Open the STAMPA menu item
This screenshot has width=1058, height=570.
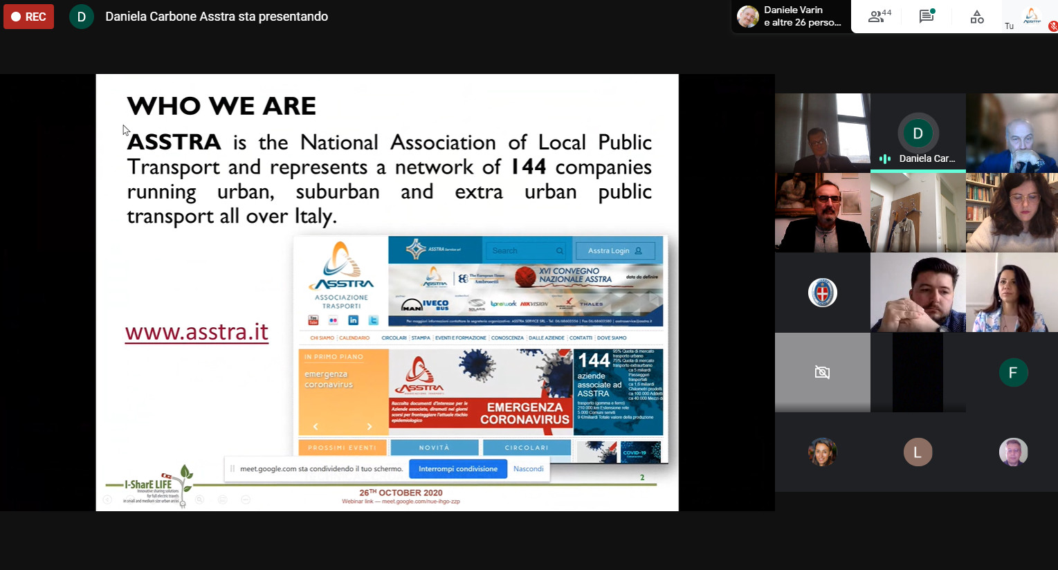pos(421,338)
